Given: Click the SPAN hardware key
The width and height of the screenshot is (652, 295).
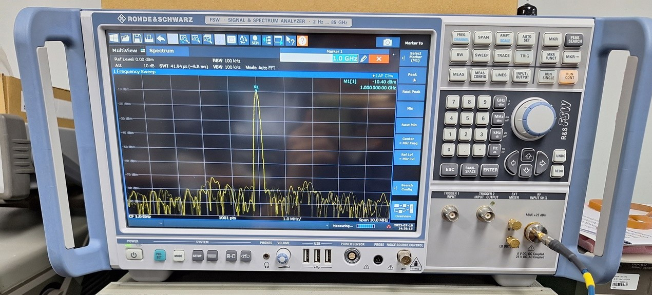Looking at the screenshot, I should tap(483, 38).
